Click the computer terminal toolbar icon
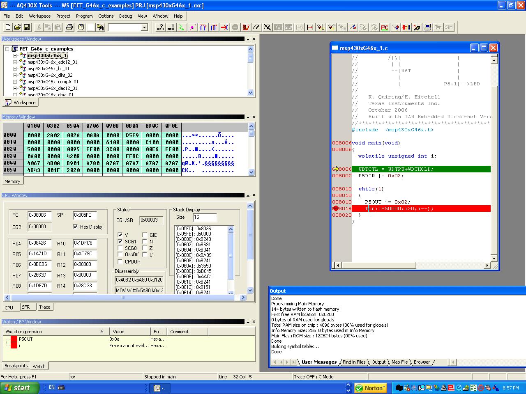526x394 pixels. point(427,27)
